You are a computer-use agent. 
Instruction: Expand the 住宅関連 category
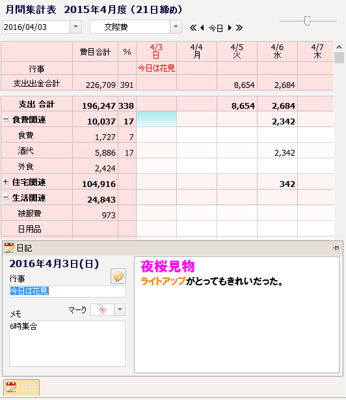pyautogui.click(x=6, y=182)
